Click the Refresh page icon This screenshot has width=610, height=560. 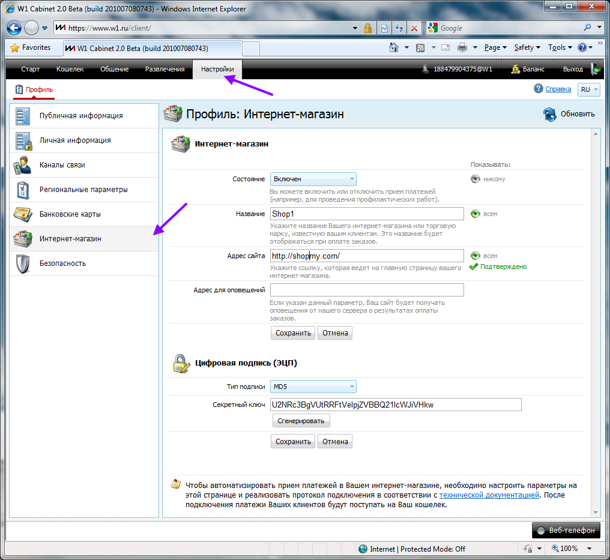pos(399,28)
